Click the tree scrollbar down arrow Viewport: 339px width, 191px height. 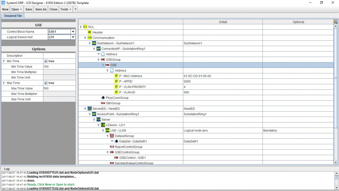tap(336, 163)
